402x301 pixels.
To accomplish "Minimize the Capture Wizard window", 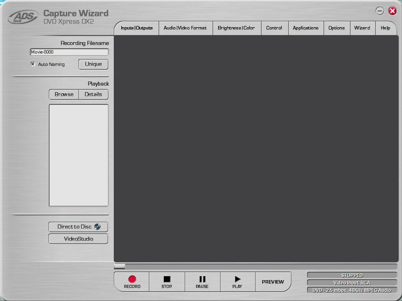I will click(x=380, y=11).
